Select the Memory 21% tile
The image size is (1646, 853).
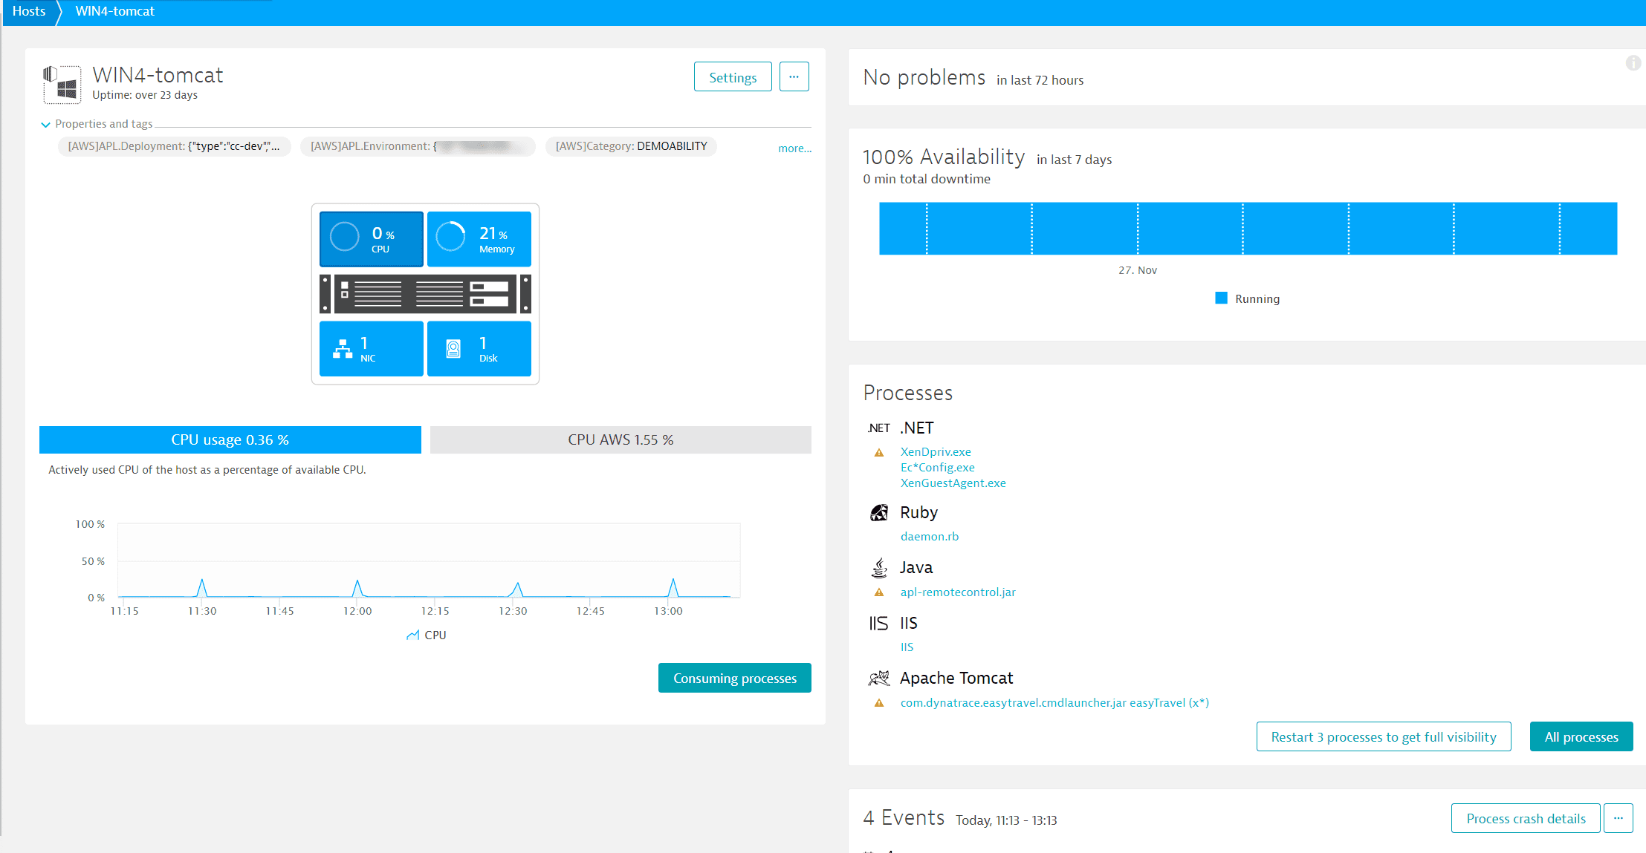[x=479, y=239]
